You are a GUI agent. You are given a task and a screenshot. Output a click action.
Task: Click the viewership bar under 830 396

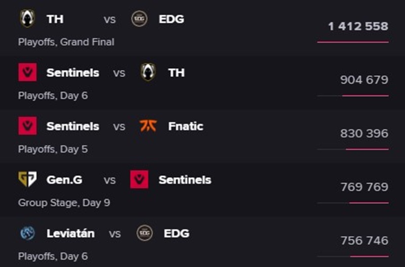click(x=353, y=149)
